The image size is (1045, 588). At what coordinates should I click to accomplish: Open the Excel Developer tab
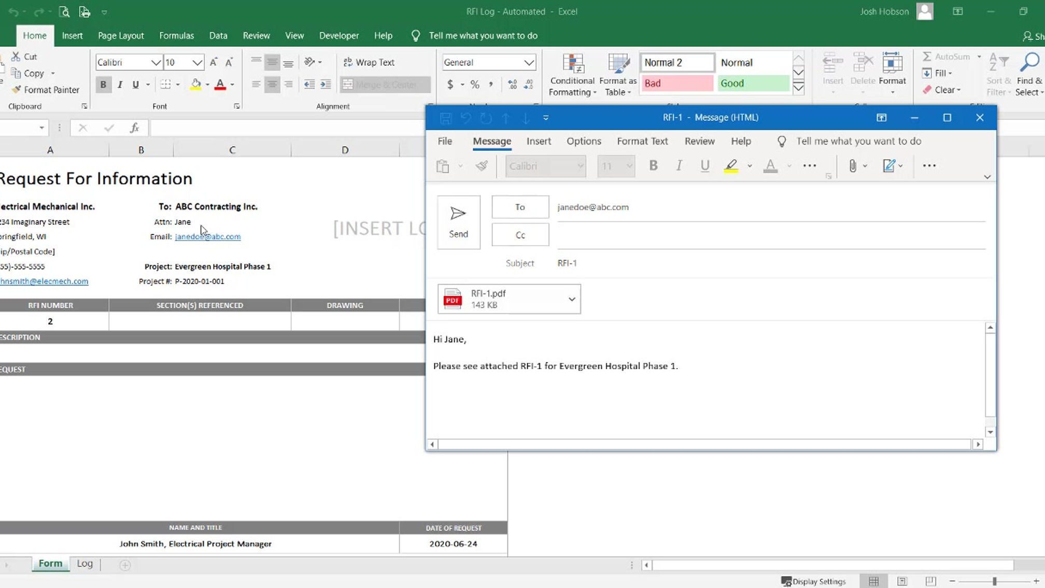[338, 36]
